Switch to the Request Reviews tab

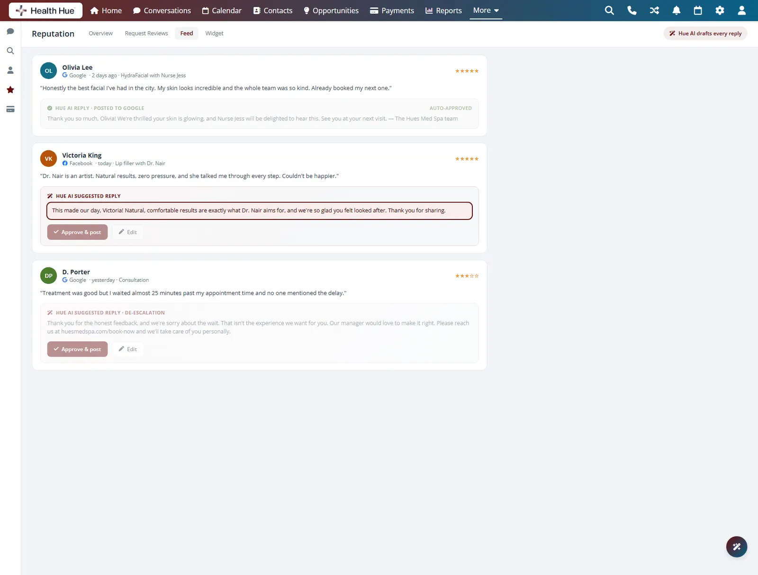click(x=146, y=33)
